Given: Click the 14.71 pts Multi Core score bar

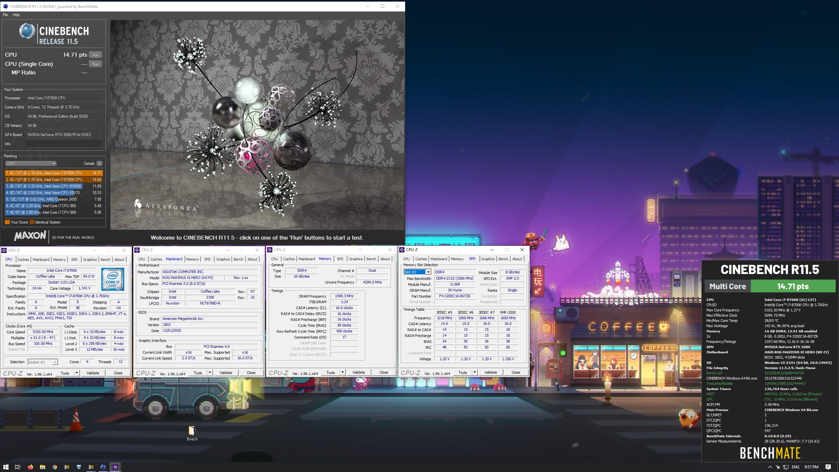Looking at the screenshot, I should click(793, 286).
